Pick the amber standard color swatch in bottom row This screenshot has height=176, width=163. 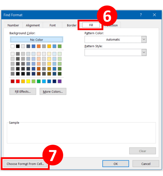tap(23, 81)
